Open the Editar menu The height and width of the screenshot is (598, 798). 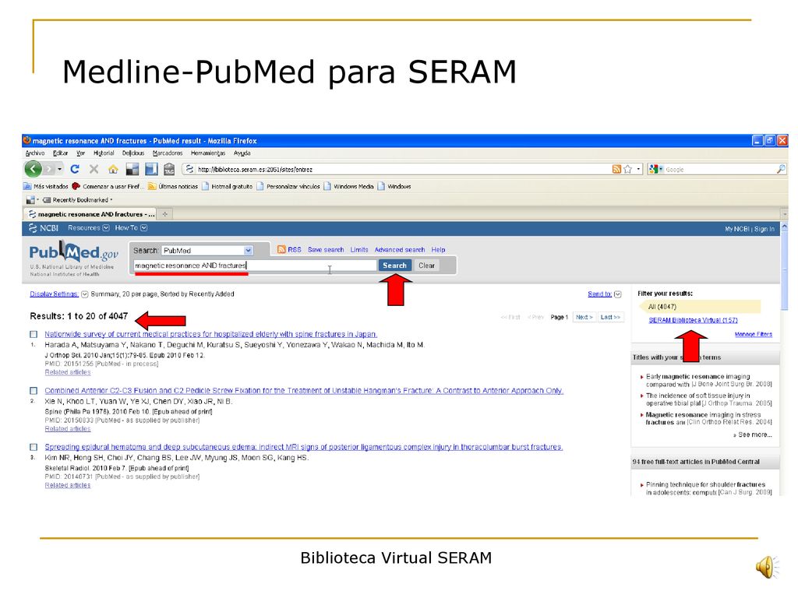click(x=60, y=153)
